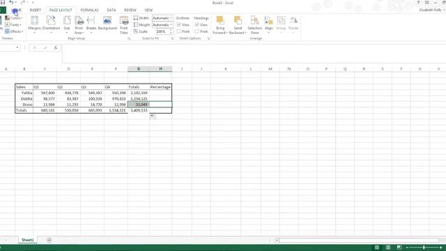Open theme Fonts dropdown

pos(13,25)
